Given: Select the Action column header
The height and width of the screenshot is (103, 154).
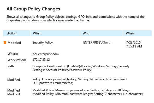Looking at the screenshot, I should [x=16, y=33].
